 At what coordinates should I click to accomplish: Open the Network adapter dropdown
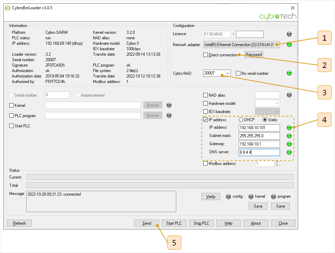click(x=241, y=45)
